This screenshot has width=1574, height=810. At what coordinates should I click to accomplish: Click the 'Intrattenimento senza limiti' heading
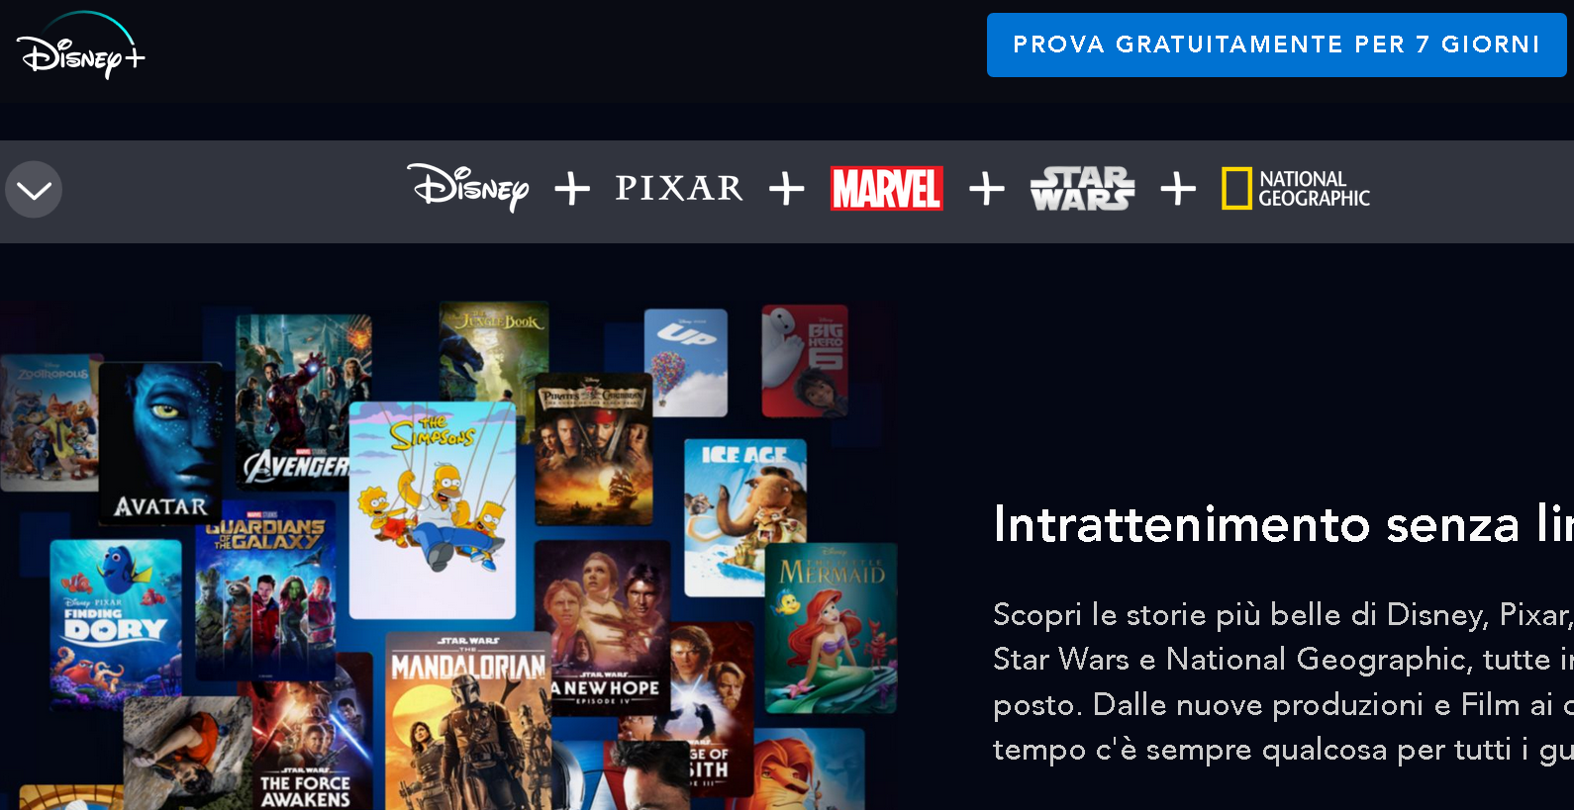point(1283,524)
